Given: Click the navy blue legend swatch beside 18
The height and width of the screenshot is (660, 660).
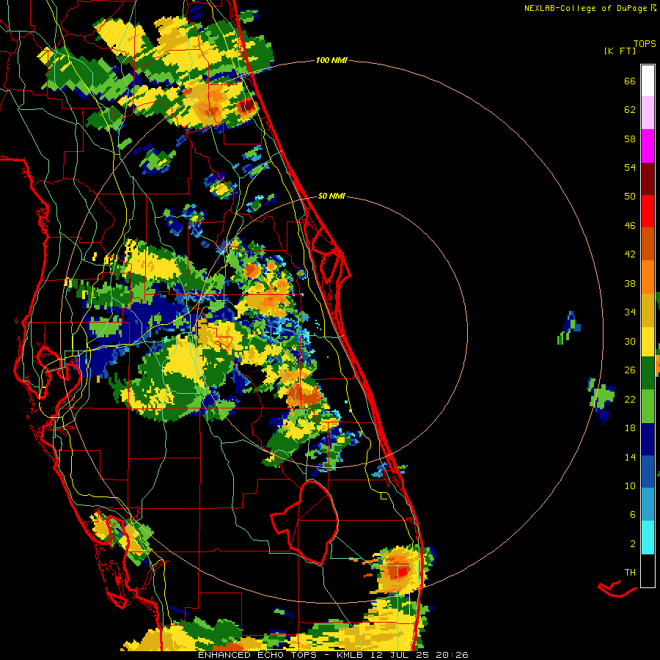Looking at the screenshot, I should tap(648, 439).
